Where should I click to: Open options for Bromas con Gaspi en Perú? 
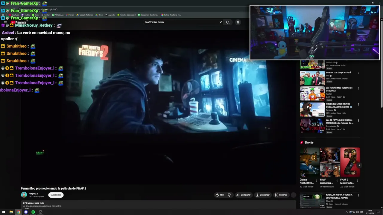point(358,73)
